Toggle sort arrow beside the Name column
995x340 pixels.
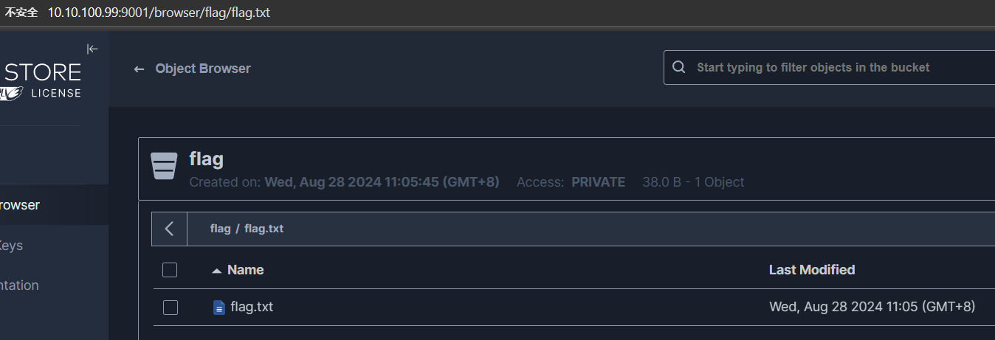click(216, 271)
